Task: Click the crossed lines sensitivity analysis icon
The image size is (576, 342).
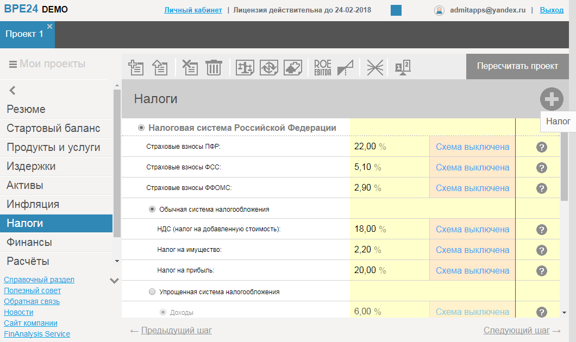Action: [375, 67]
